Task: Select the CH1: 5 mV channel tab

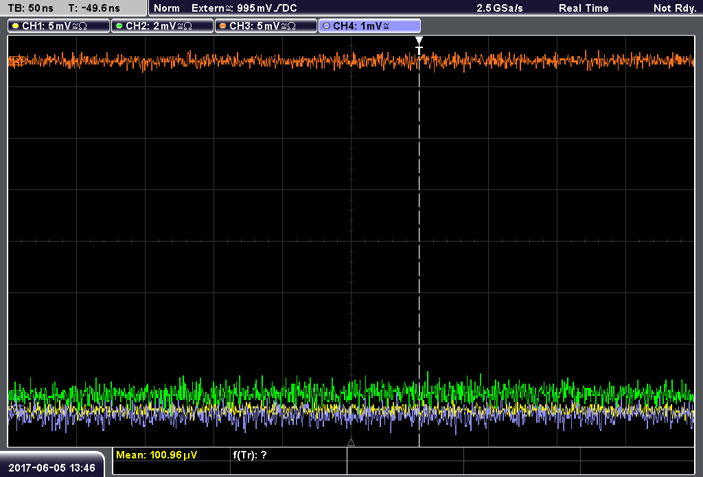Action: (59, 26)
